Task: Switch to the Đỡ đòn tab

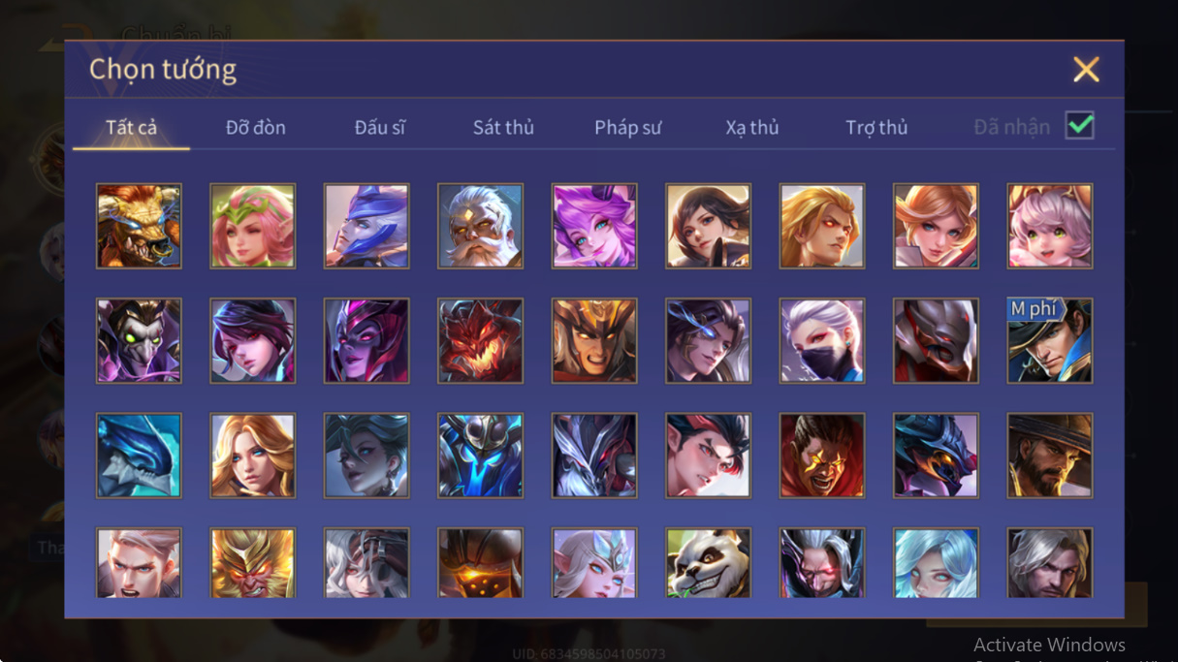Action: (256, 127)
